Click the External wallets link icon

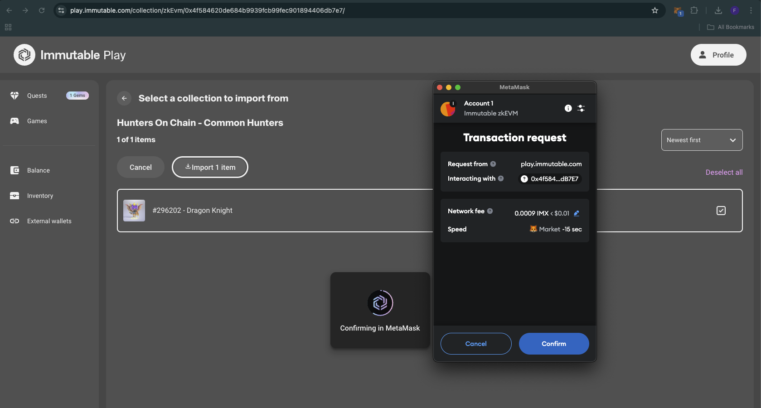[x=15, y=221]
